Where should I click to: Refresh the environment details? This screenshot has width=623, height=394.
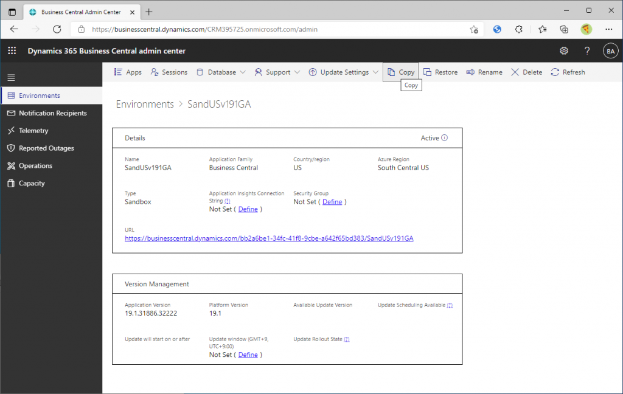(x=568, y=72)
